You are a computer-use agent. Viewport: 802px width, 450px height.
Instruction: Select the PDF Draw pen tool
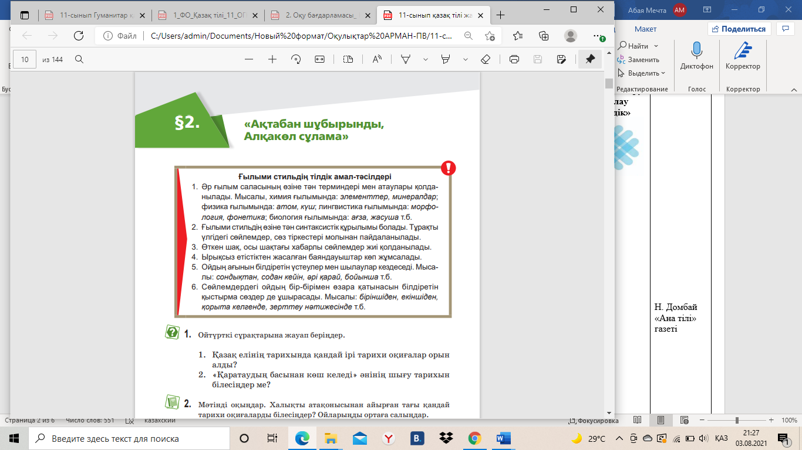(405, 59)
